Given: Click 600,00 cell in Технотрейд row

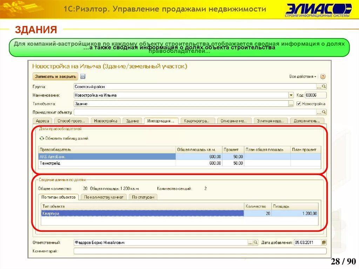Looking at the screenshot, I should click(199, 163).
